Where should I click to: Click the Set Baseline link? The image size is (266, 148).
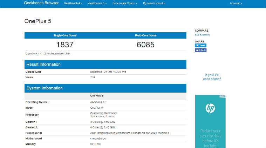click(x=202, y=35)
